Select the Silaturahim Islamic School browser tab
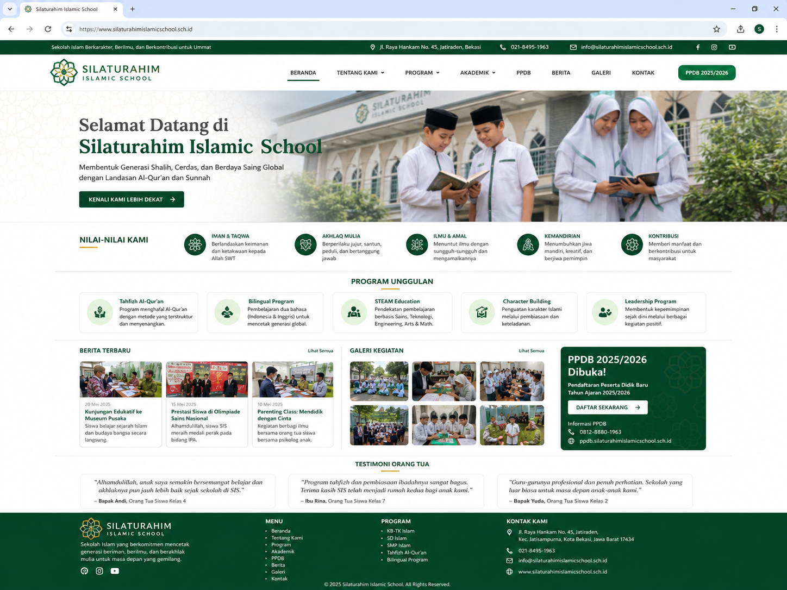This screenshot has width=787, height=590. [71, 9]
